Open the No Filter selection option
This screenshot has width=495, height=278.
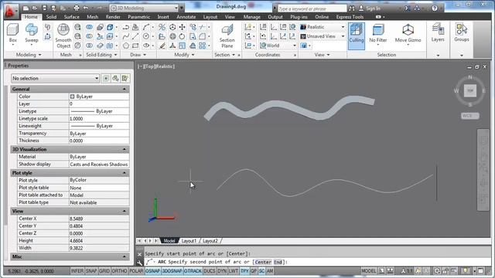[378, 33]
